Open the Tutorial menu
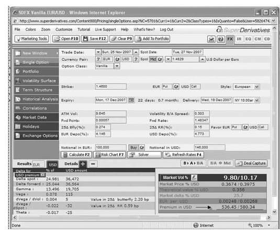 [x=84, y=29]
